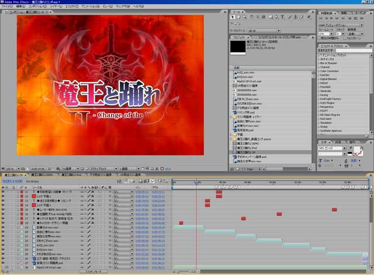Select the Clone Stamp tool
This screenshot has width=374, height=275.
point(296,17)
